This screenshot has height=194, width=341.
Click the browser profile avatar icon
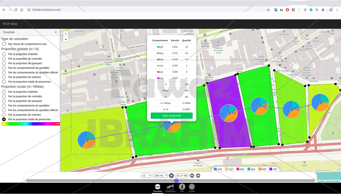pyautogui.click(x=331, y=10)
